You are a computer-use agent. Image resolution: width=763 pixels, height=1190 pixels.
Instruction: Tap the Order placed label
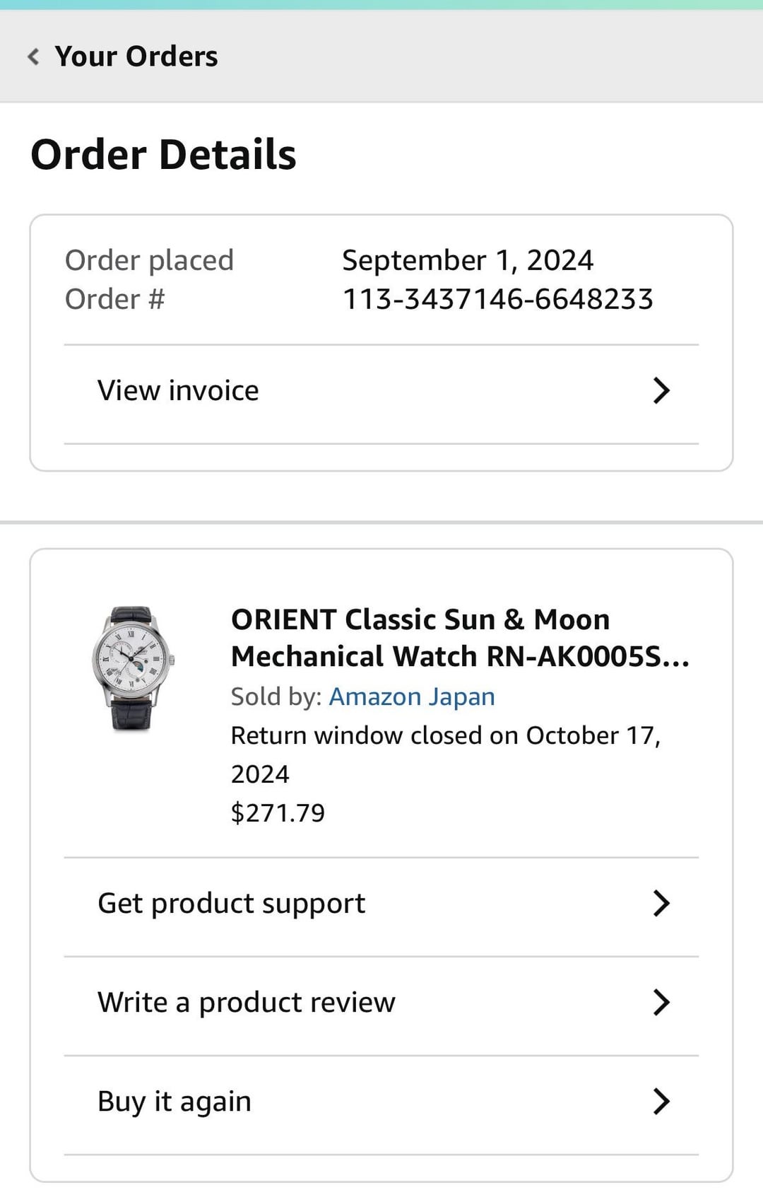point(149,261)
